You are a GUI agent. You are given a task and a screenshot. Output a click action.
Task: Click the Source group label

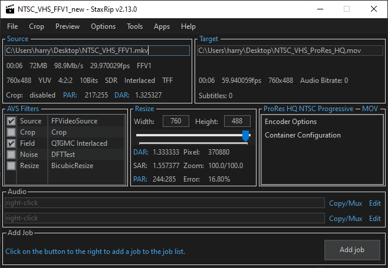tap(18, 39)
